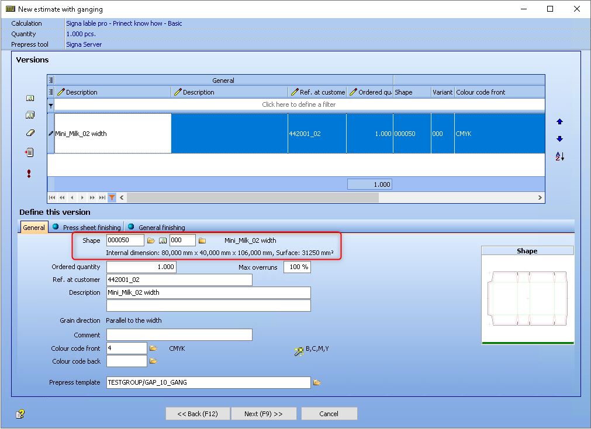Select Mini_Milk_02 width cell in grid

pos(113,134)
